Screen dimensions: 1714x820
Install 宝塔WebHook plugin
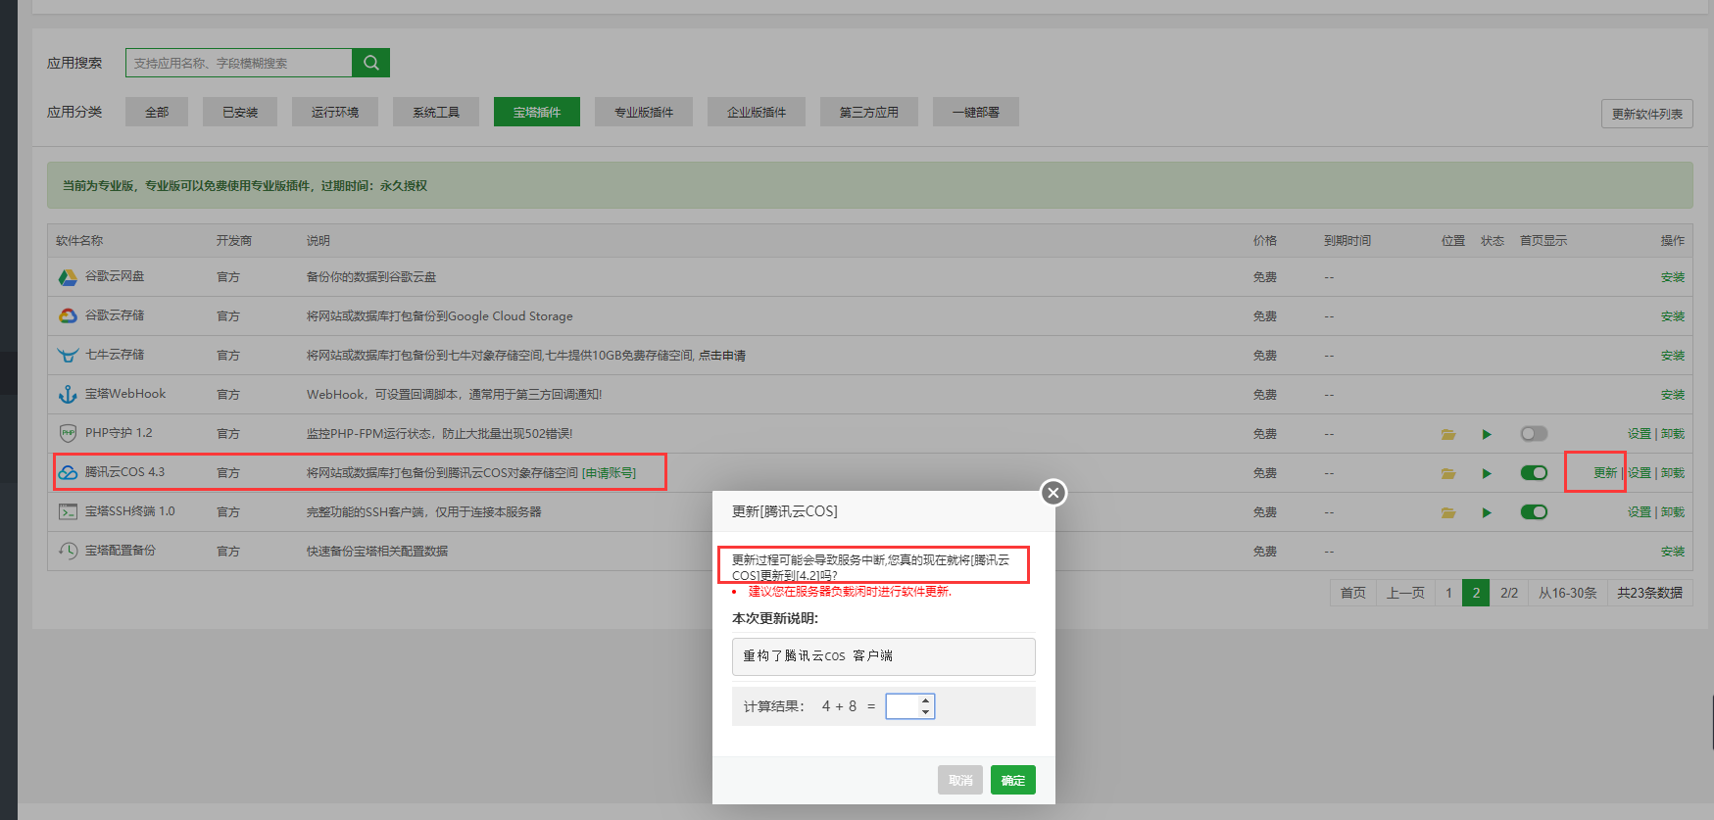[1673, 395]
